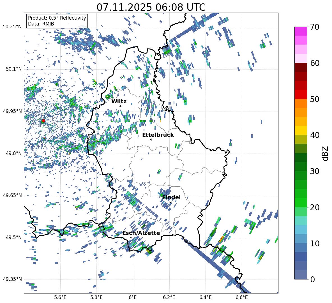Click the Esch/Alzette station cross marker
Screen dimensions: 332x303
pos(131,238)
